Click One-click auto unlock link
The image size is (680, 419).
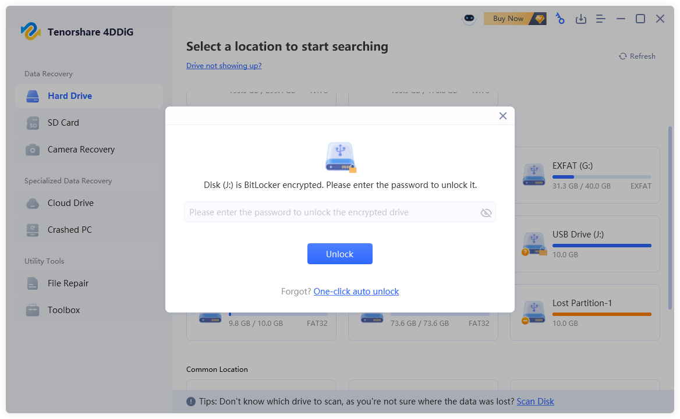tap(356, 292)
